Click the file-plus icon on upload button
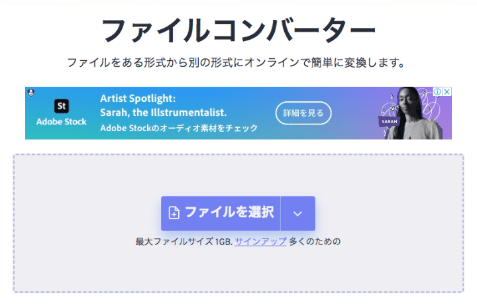Image resolution: width=477 pixels, height=308 pixels. [x=174, y=213]
